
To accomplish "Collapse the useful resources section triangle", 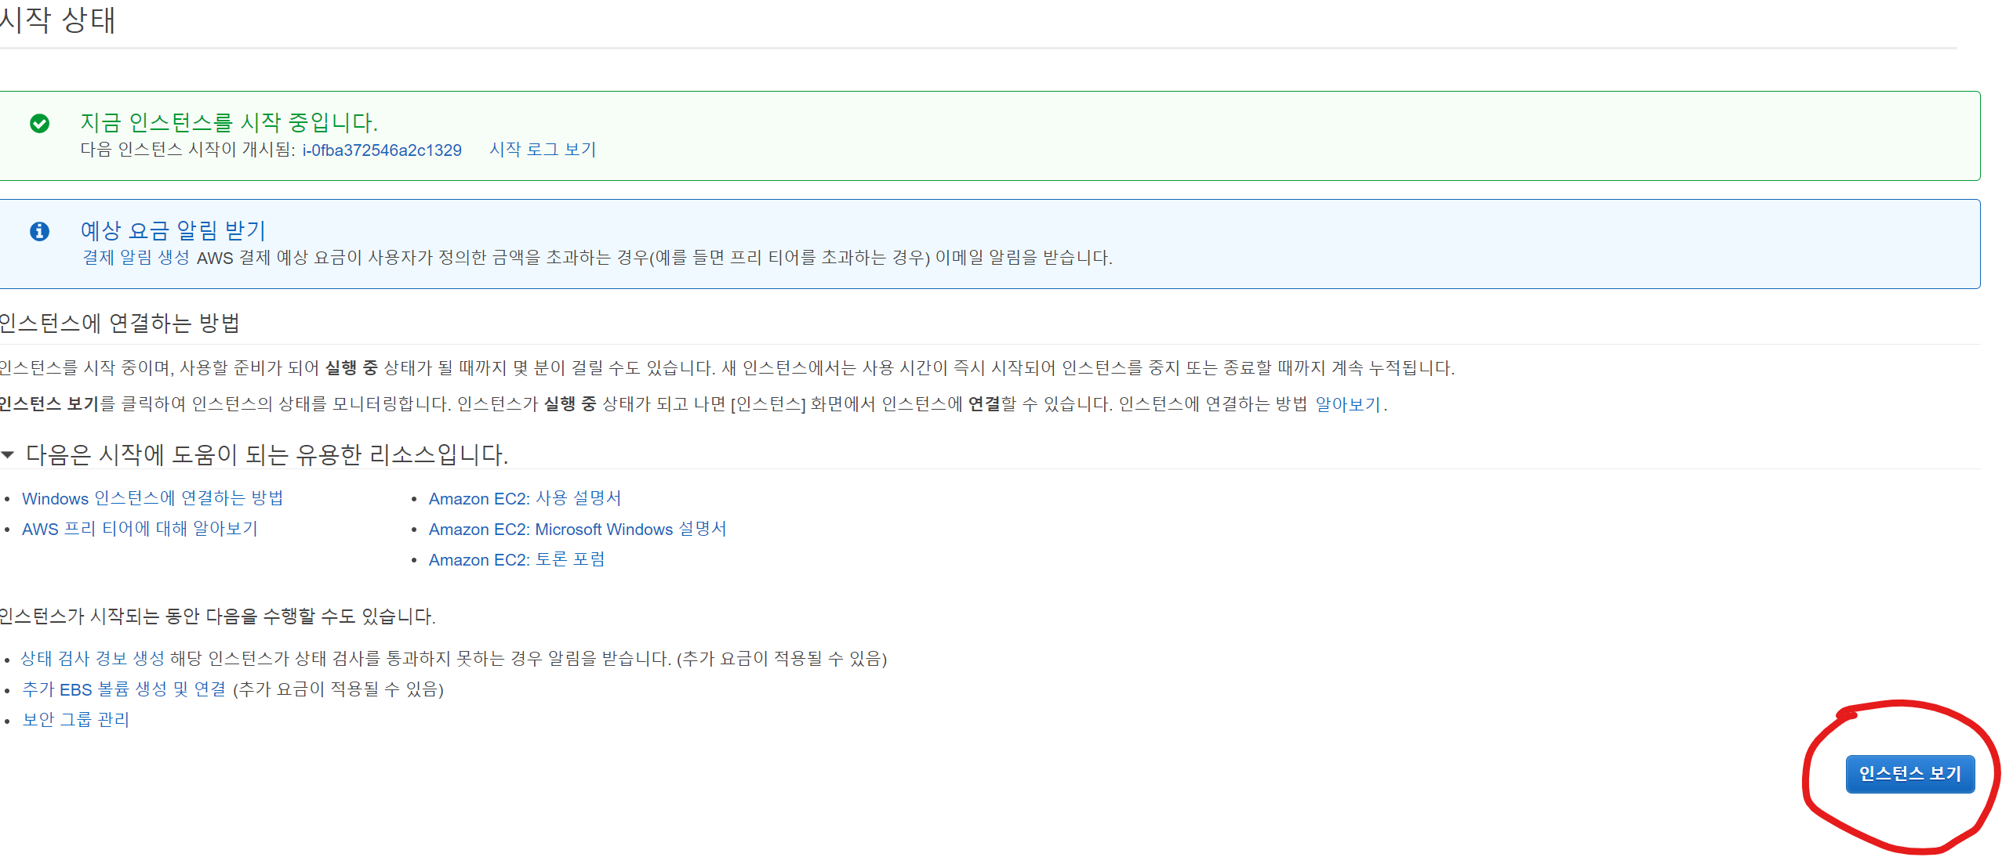I will pos(8,454).
